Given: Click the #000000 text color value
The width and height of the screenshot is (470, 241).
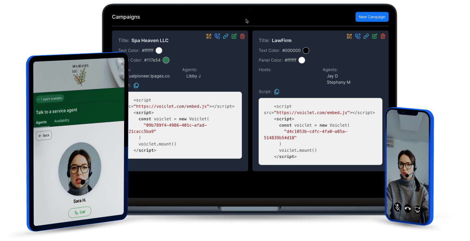Looking at the screenshot, I should pyautogui.click(x=291, y=50).
